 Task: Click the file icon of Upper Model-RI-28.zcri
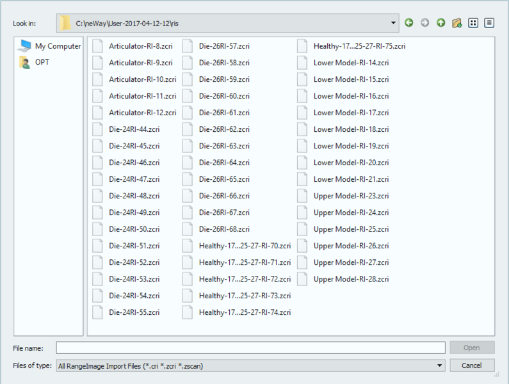[302, 279]
